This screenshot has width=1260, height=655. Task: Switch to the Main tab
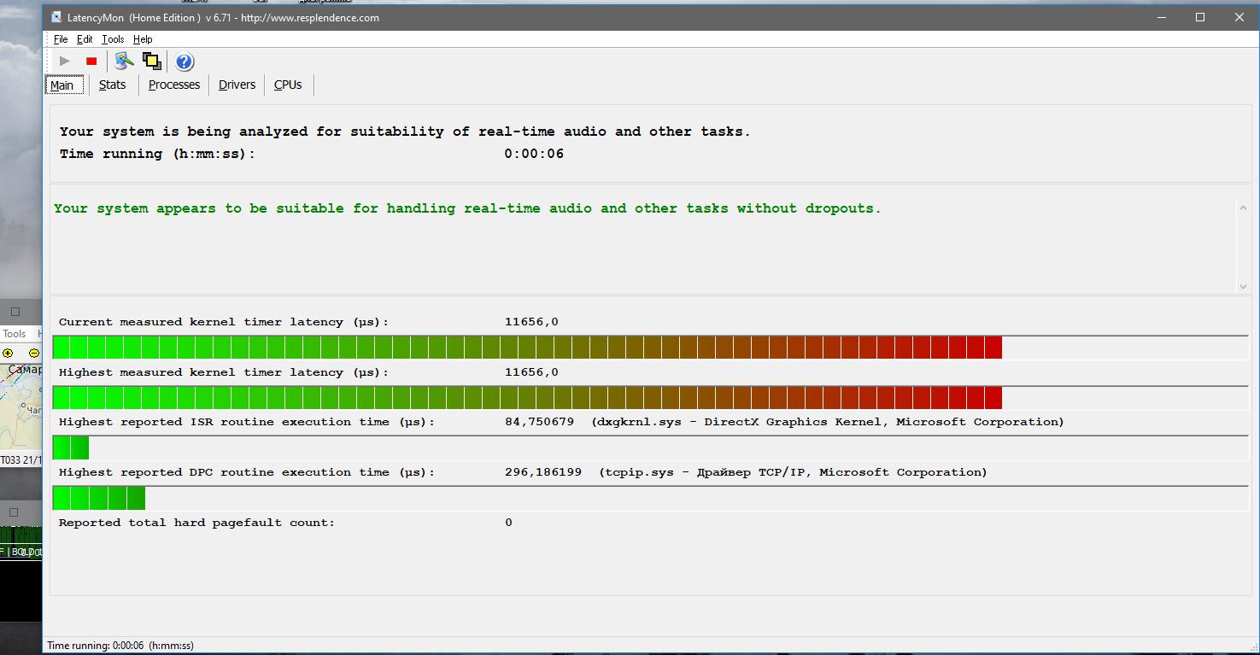coord(62,85)
